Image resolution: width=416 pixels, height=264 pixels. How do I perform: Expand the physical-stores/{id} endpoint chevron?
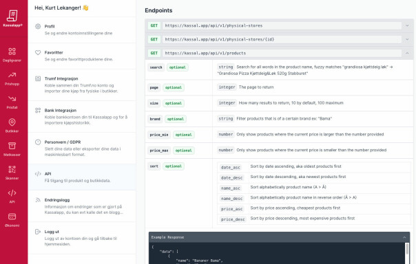407,39
